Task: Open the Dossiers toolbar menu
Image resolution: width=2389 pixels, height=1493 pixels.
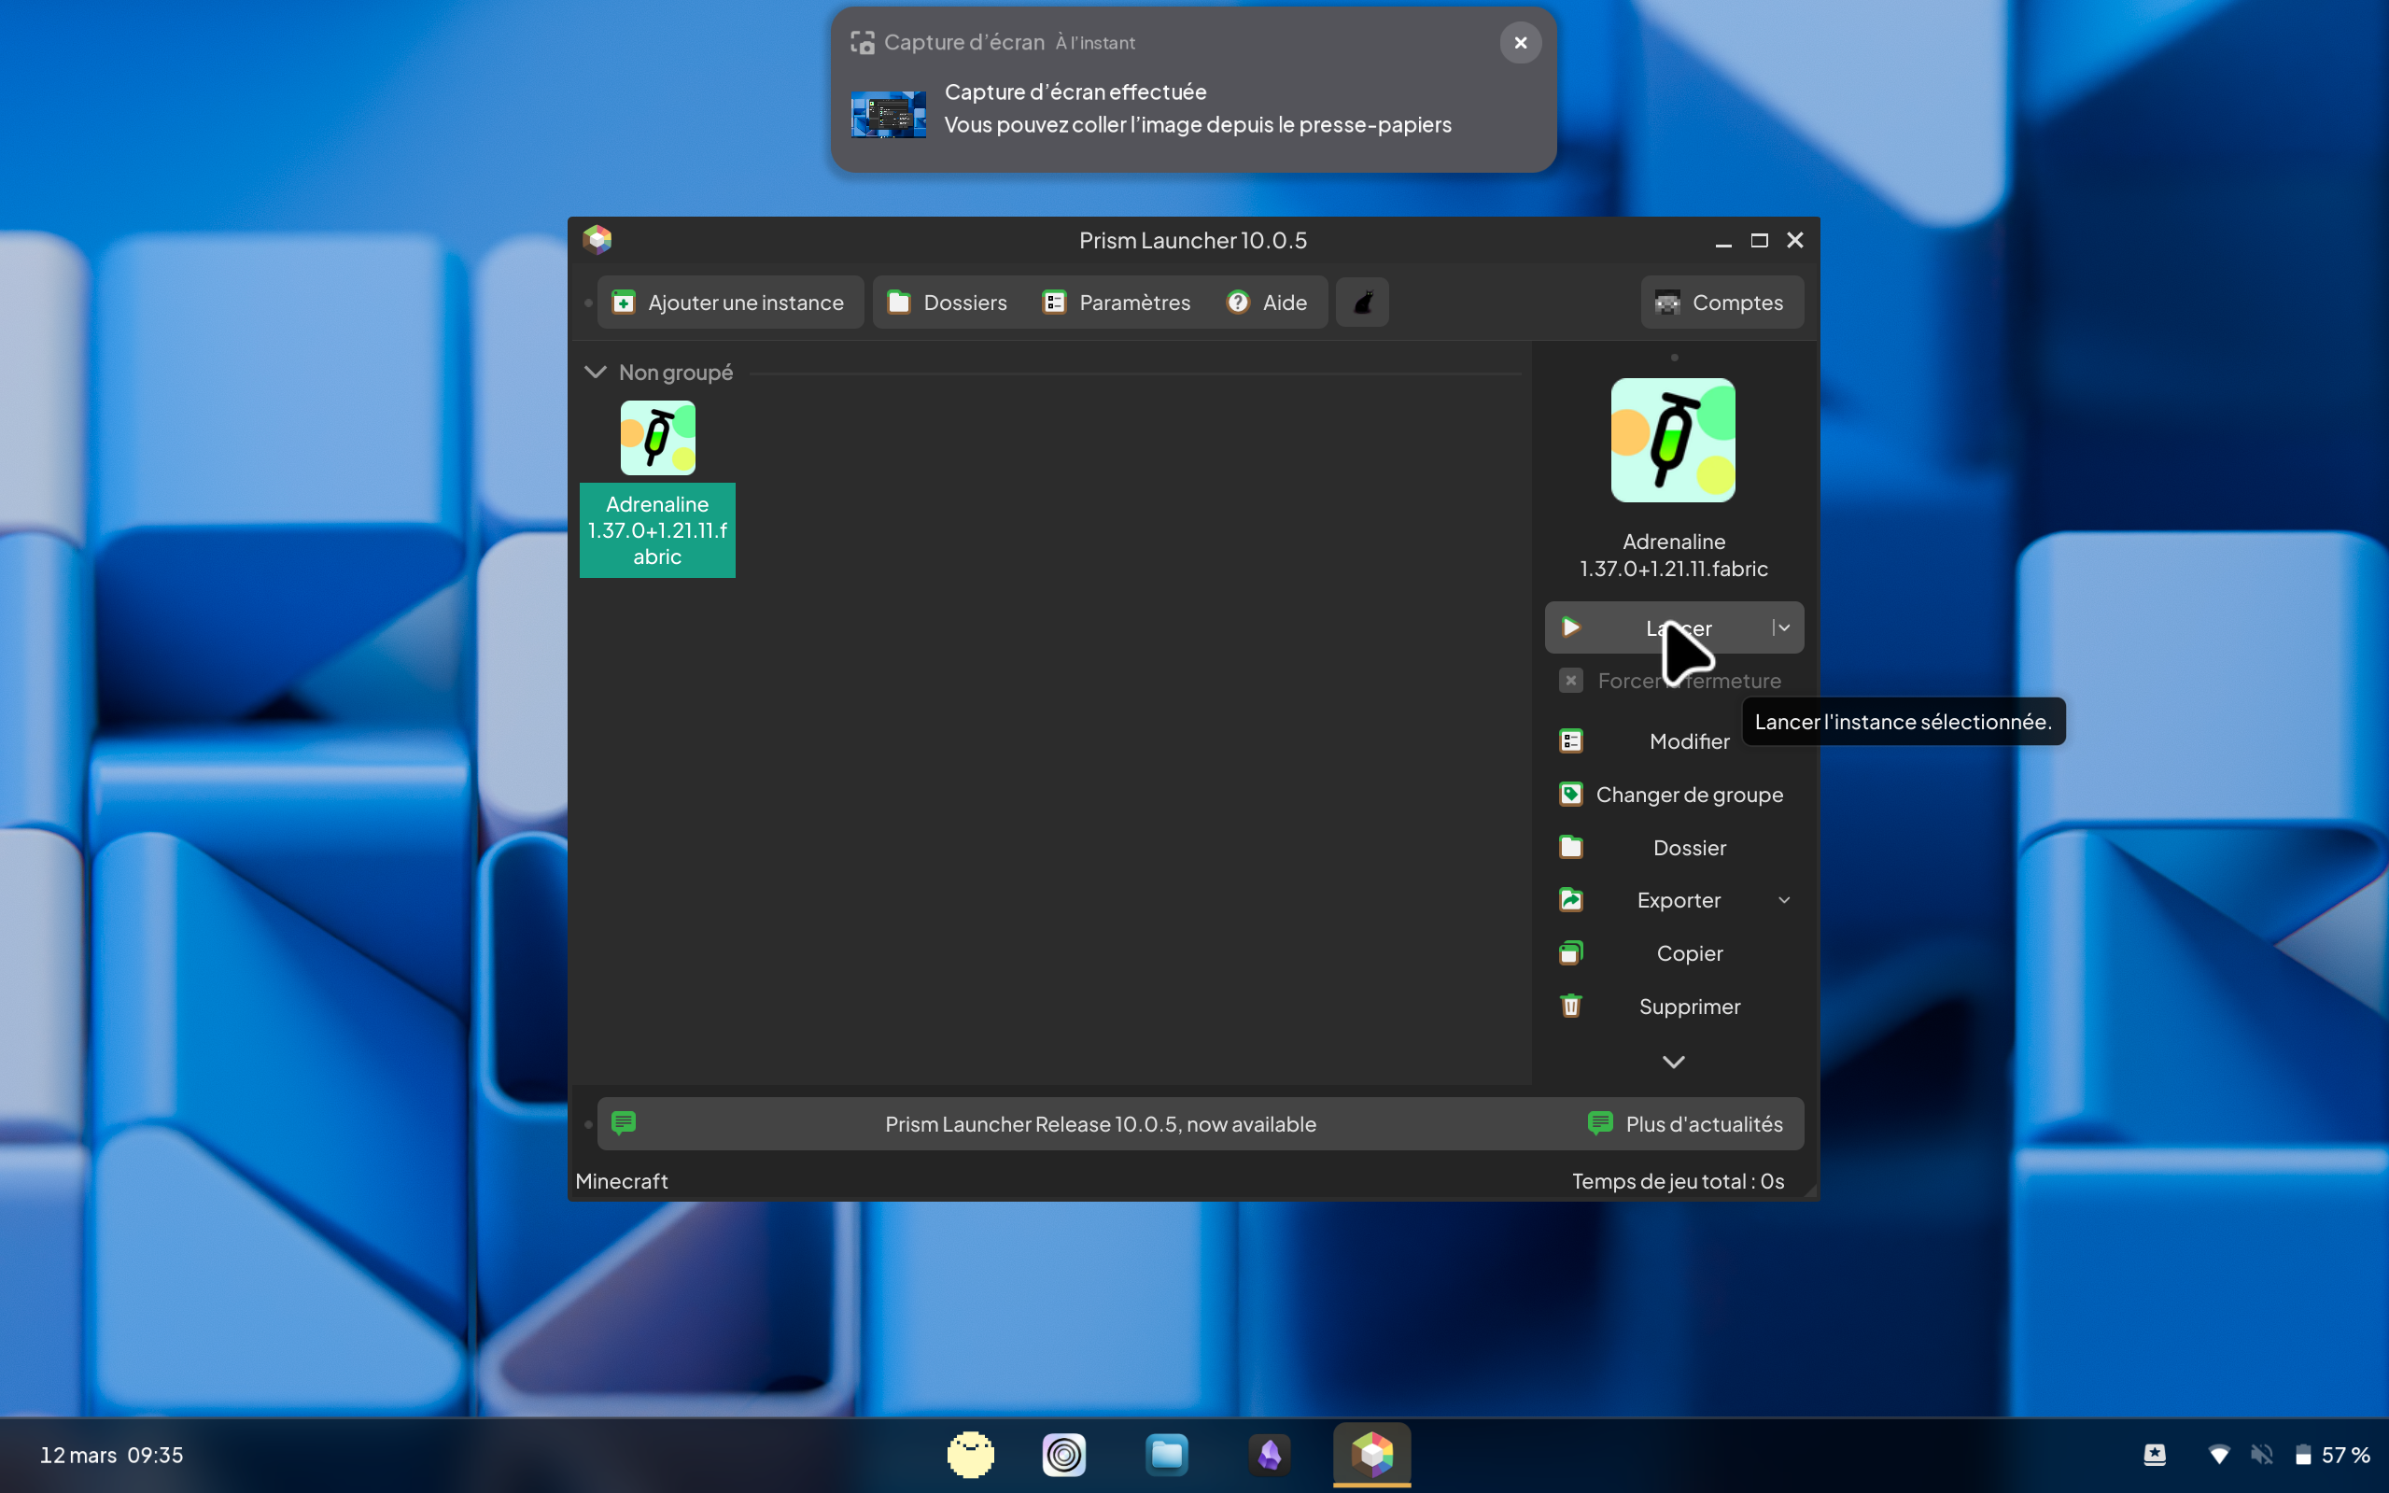Action: coord(947,303)
